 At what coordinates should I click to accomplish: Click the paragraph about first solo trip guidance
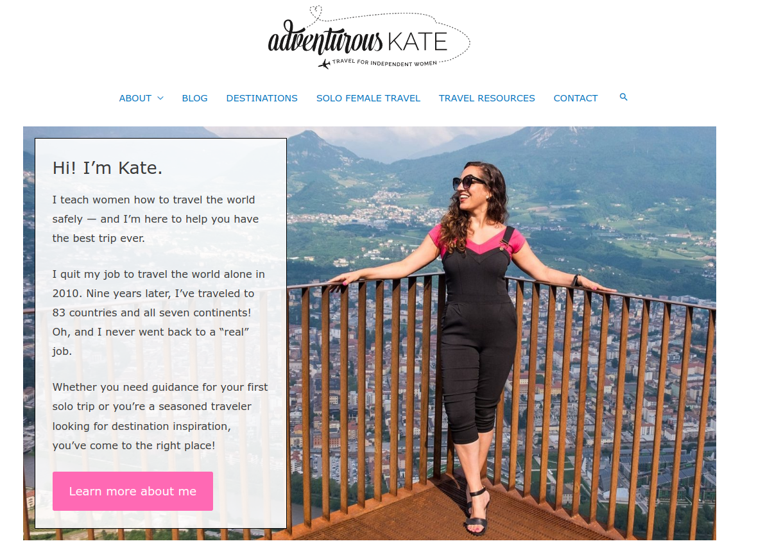tap(160, 416)
